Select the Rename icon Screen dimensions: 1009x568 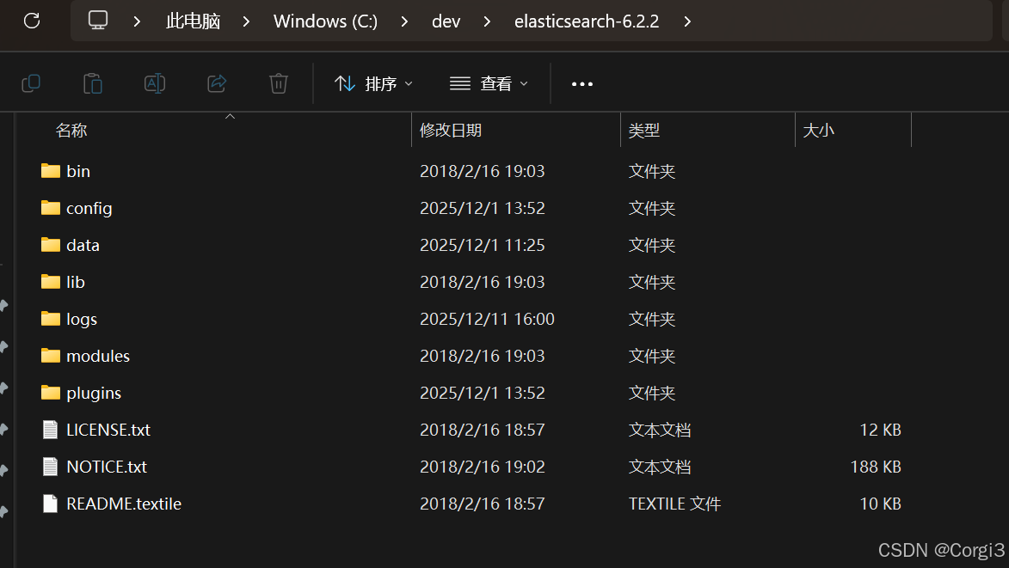tap(155, 82)
